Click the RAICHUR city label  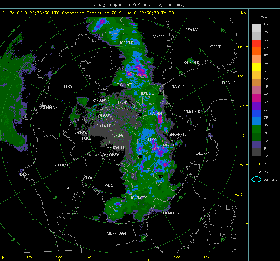[229, 83]
